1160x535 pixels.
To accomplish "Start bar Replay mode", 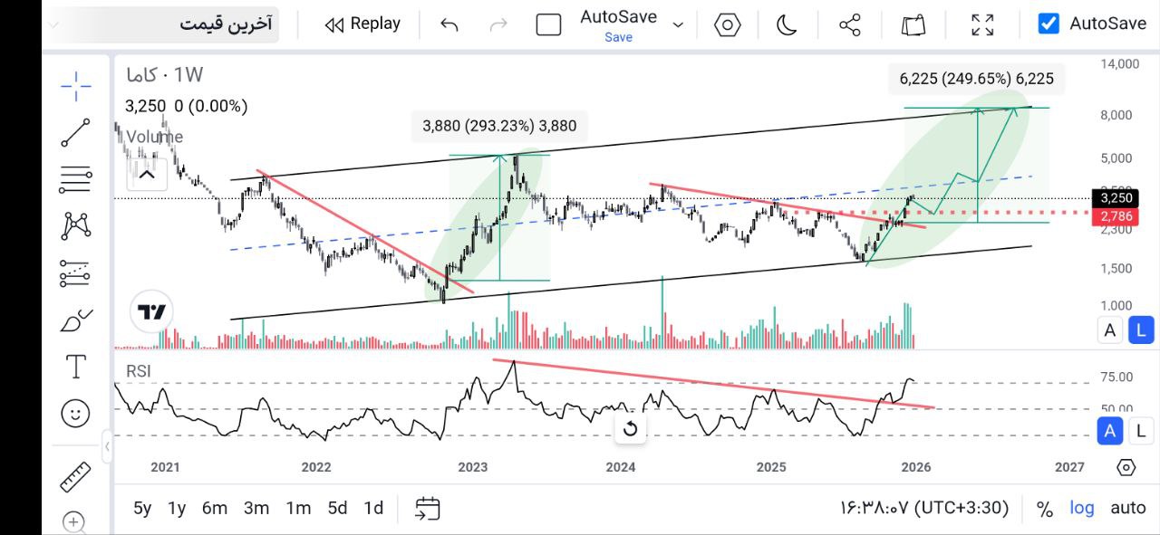I will (361, 24).
